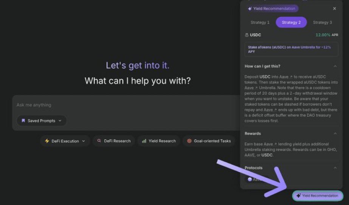The height and width of the screenshot is (205, 349).
Task: Click the magnifier icon on DeFi Research
Action: tap(99, 141)
